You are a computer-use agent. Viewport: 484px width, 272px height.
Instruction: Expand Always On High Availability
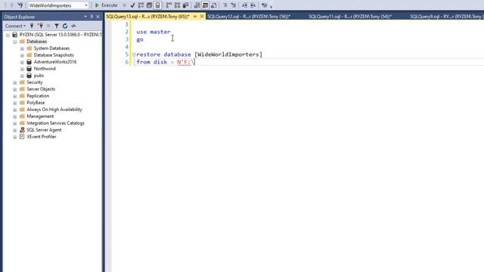coord(15,110)
